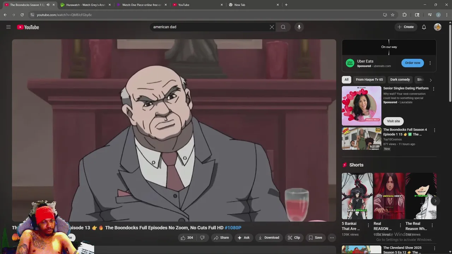Select the All filter chip
Screen dimensions: 452x254
pos(346,80)
